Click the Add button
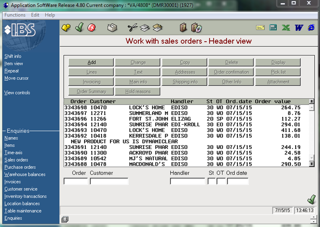Image resolution: width=320 pixels, height=227 pixels. click(x=91, y=62)
